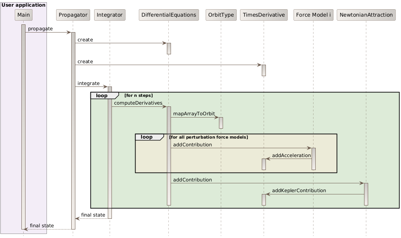Select the Propagator participant box
Screen dimensions: 401x238
(x=73, y=15)
